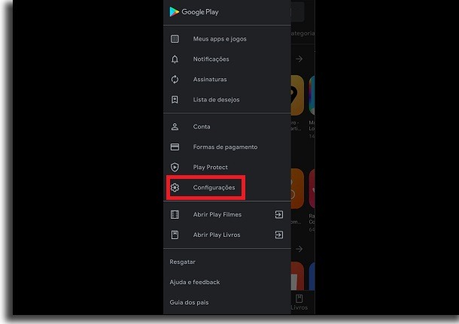Click the Formas de pagamento card icon
Screen dimensions: 459x324
(x=175, y=147)
